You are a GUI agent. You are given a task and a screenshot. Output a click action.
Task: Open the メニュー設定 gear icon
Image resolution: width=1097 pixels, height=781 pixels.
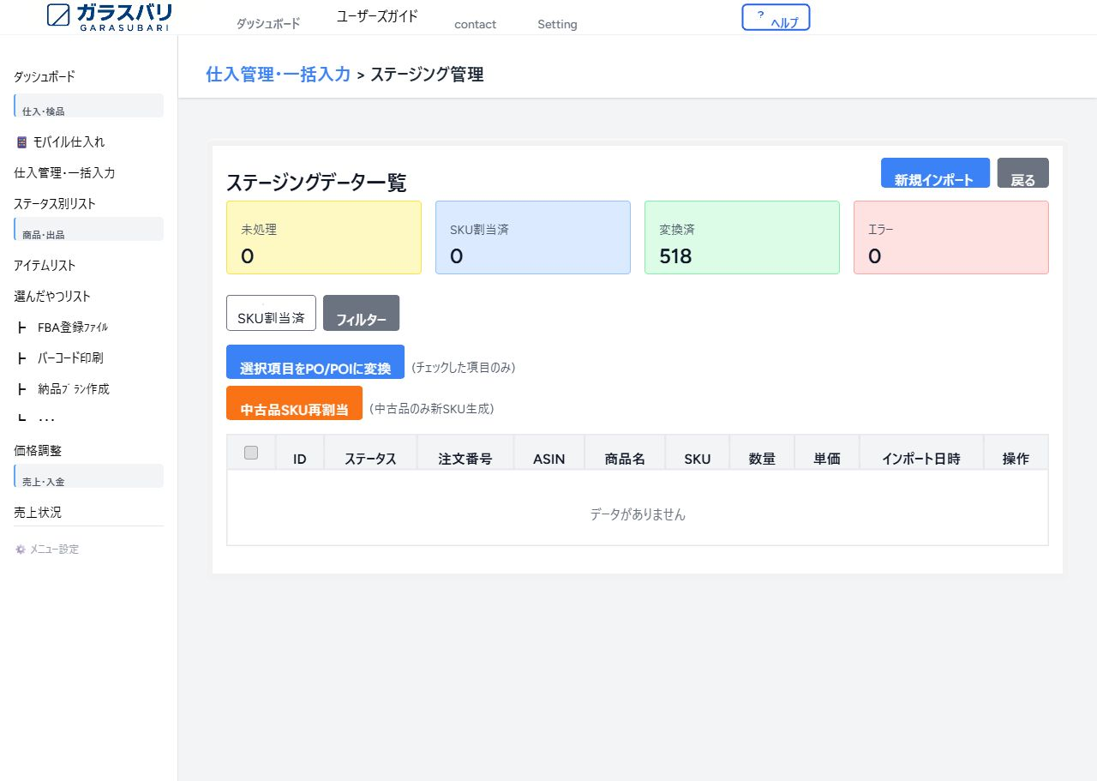pyautogui.click(x=20, y=549)
